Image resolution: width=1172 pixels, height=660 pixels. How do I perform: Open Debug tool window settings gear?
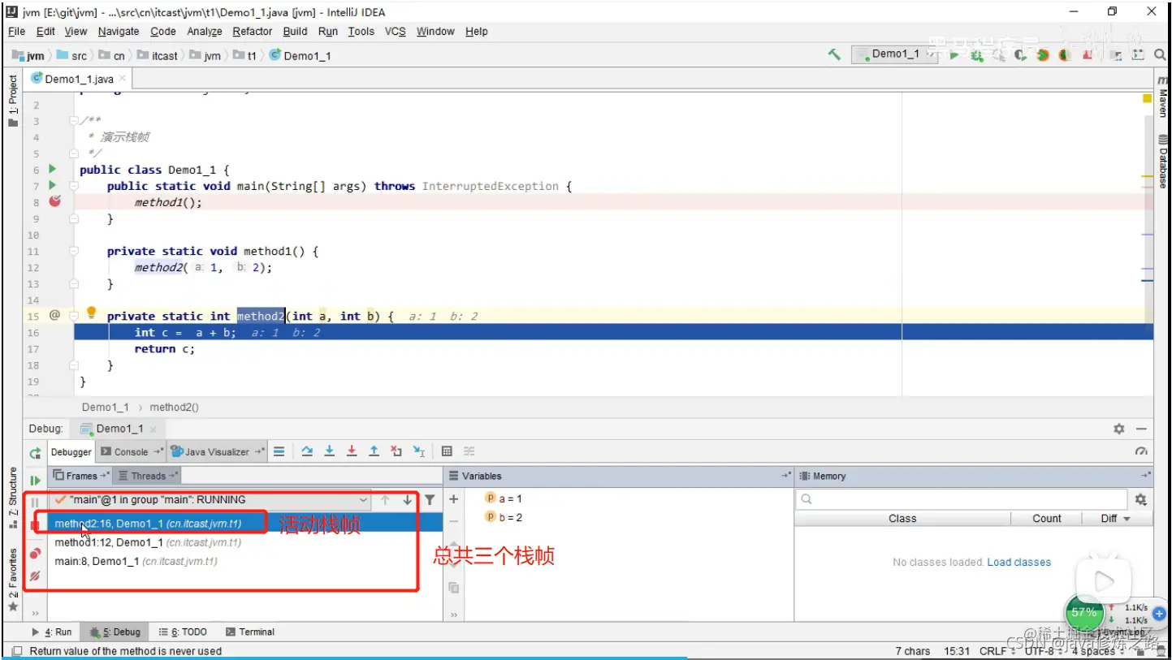pos(1119,429)
